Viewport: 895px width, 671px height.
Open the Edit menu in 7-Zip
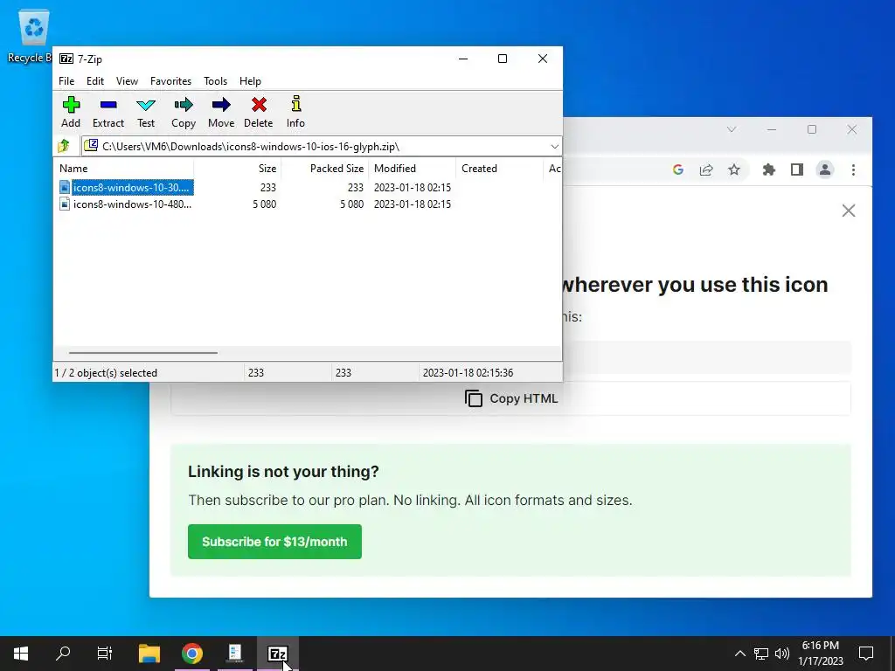coord(94,81)
